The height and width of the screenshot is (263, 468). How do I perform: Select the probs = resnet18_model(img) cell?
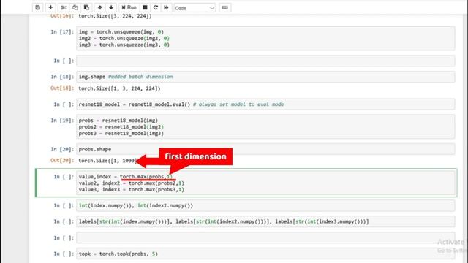(x=265, y=126)
